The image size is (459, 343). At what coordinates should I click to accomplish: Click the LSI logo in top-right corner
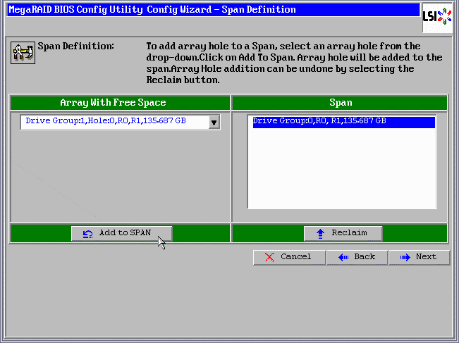tap(437, 18)
